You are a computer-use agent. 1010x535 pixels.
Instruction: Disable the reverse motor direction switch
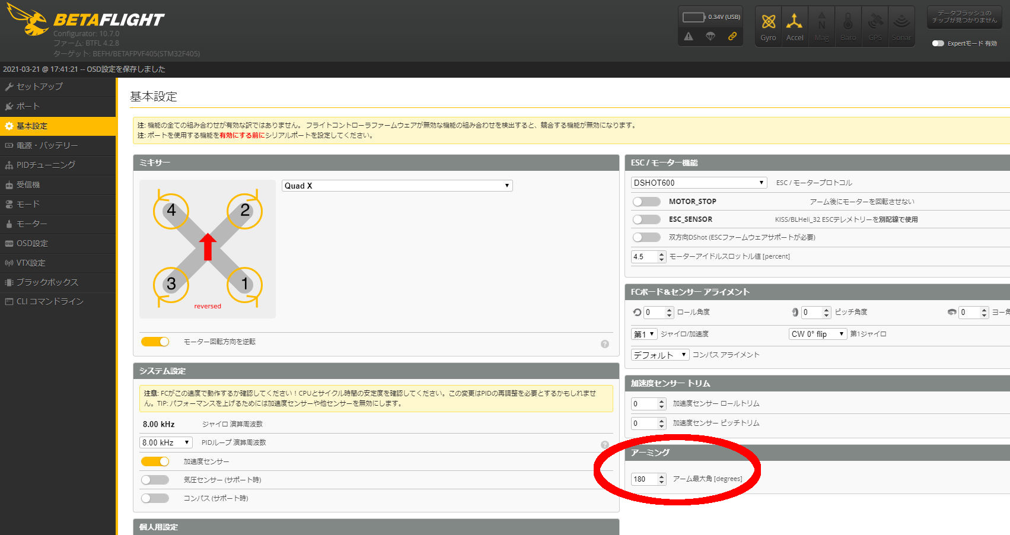tap(155, 342)
